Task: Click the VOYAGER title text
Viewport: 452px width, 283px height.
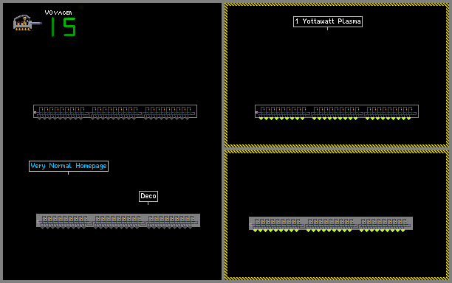Action: (58, 13)
